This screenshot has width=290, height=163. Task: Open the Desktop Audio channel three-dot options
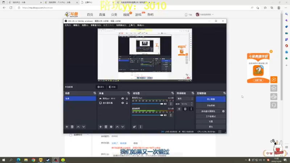(x=171, y=115)
